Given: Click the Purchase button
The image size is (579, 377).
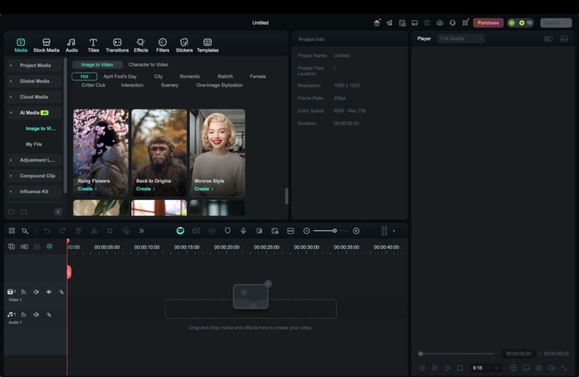Looking at the screenshot, I should click(488, 23).
